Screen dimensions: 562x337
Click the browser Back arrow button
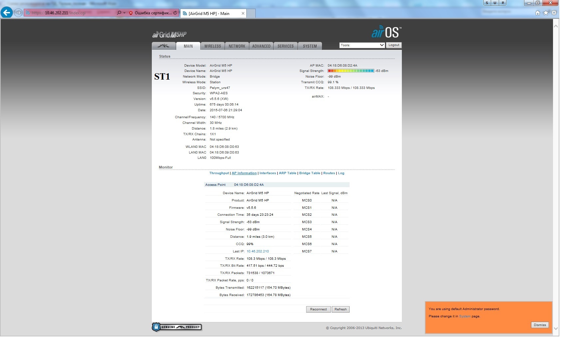(x=7, y=13)
